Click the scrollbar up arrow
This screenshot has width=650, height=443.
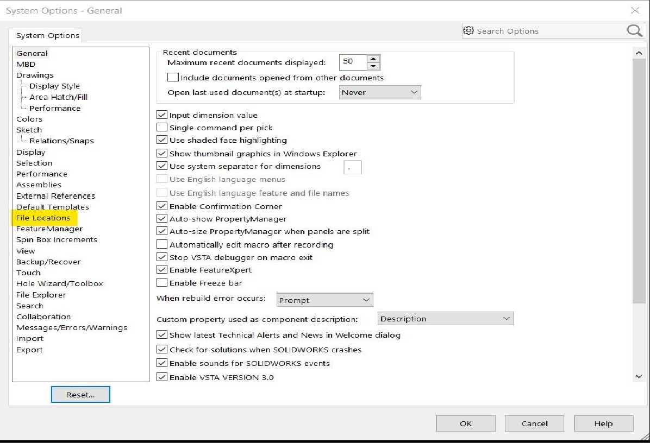point(639,53)
